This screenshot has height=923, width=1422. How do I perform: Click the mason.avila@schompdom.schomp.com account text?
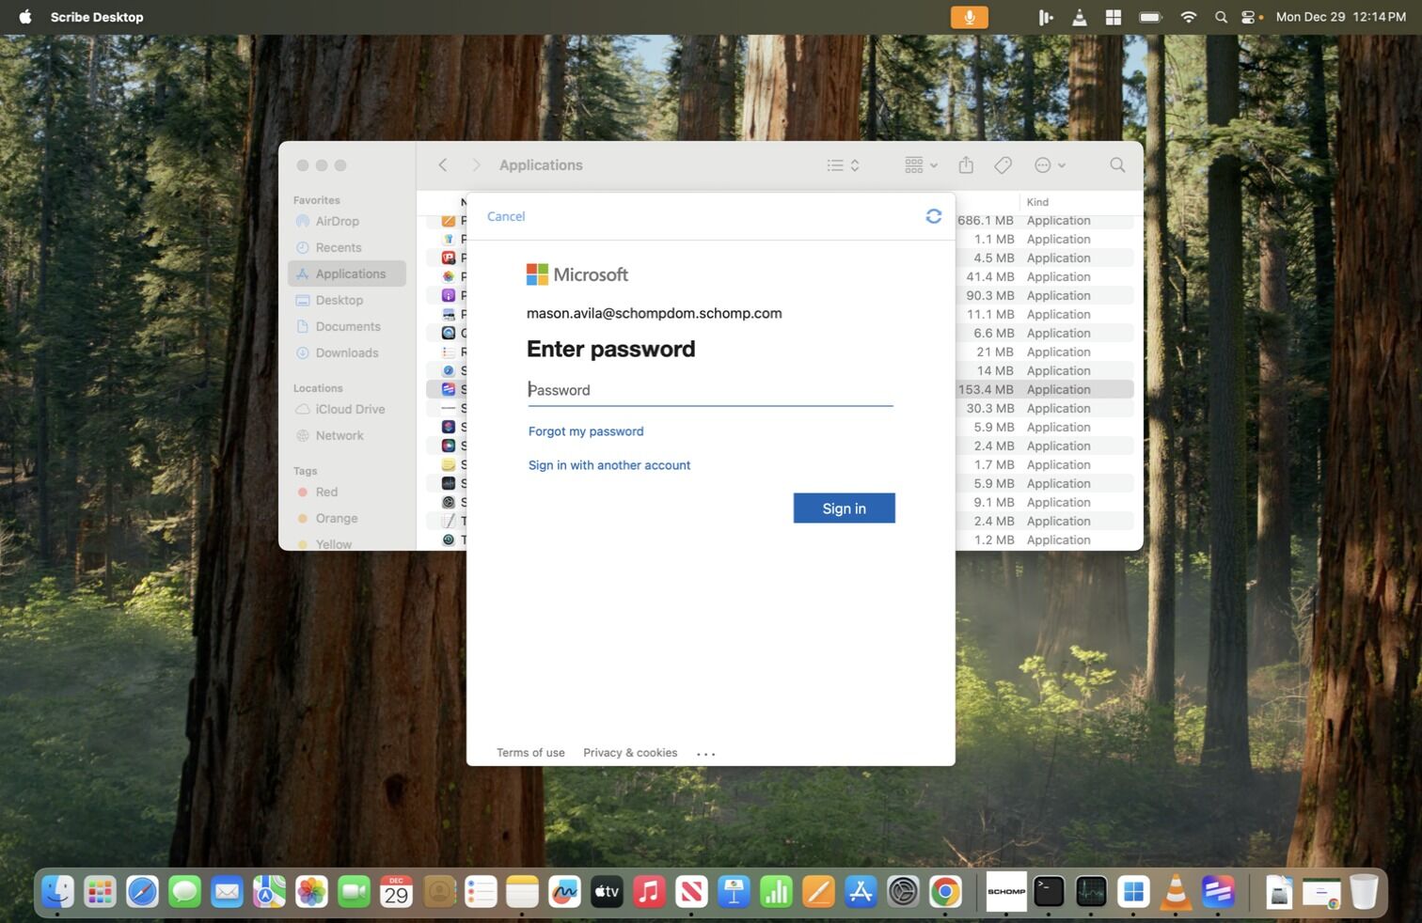coord(654,313)
